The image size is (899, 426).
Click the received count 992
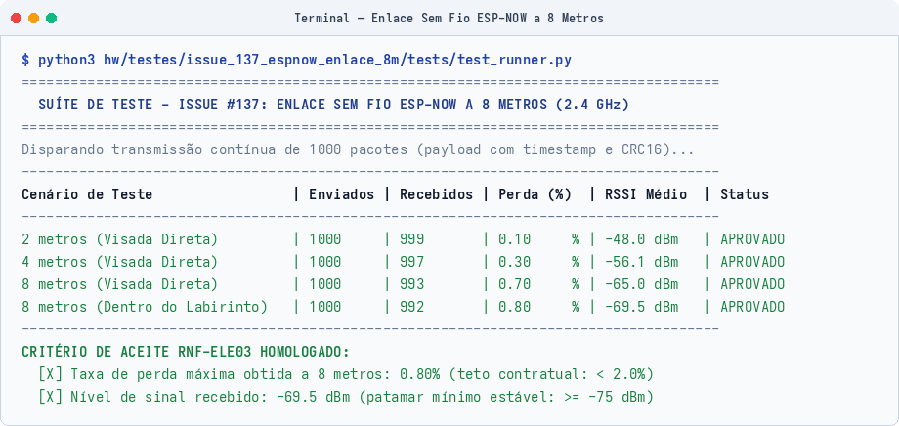tap(412, 307)
